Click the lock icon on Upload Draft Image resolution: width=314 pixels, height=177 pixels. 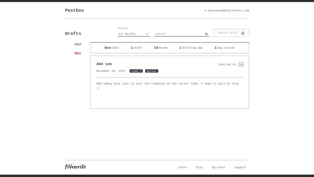point(243,33)
